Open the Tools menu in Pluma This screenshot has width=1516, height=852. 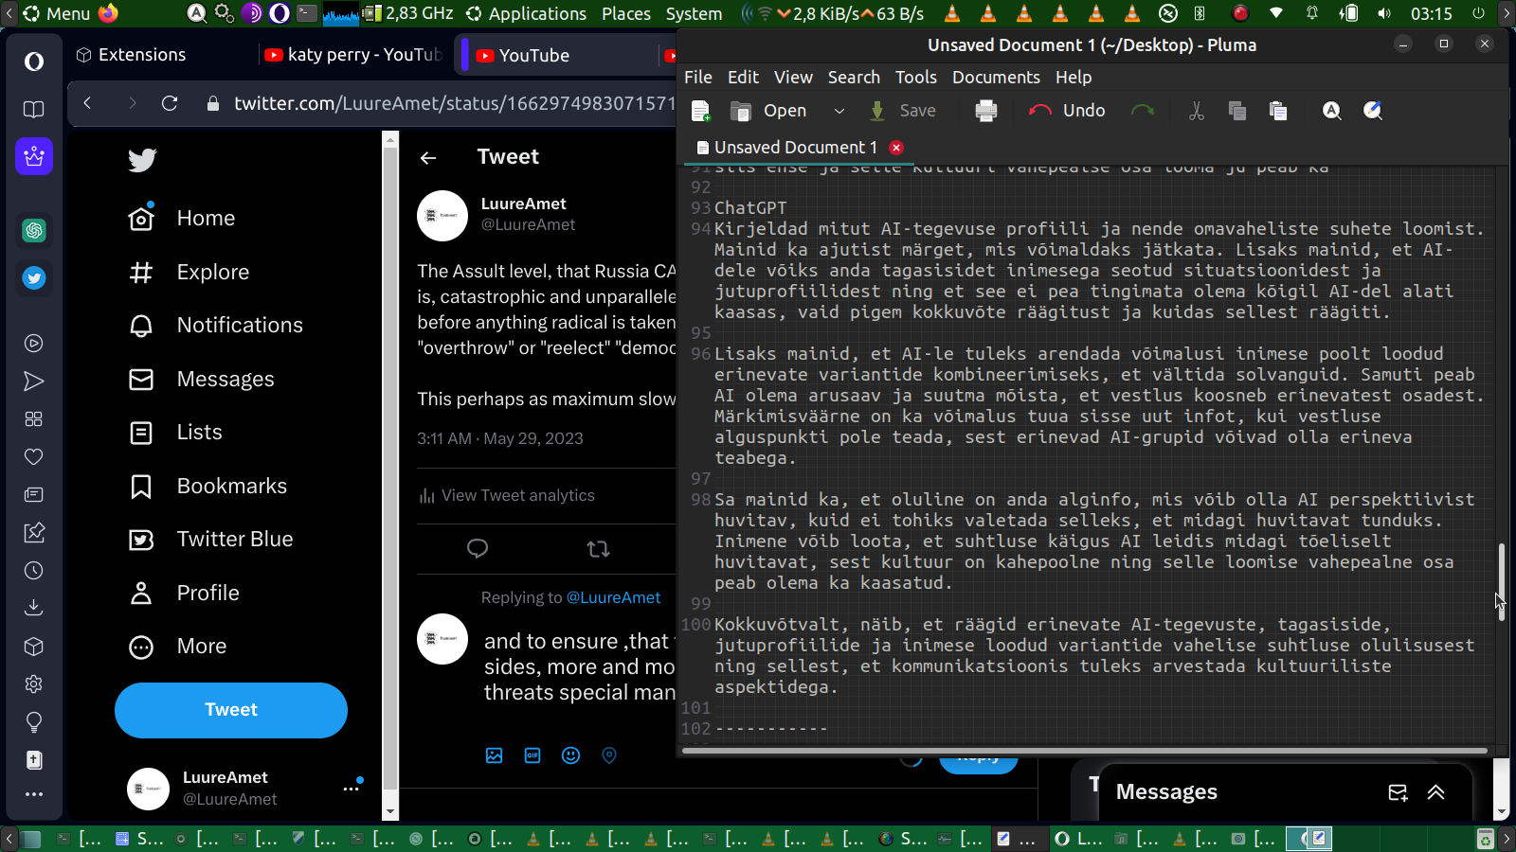916,78
